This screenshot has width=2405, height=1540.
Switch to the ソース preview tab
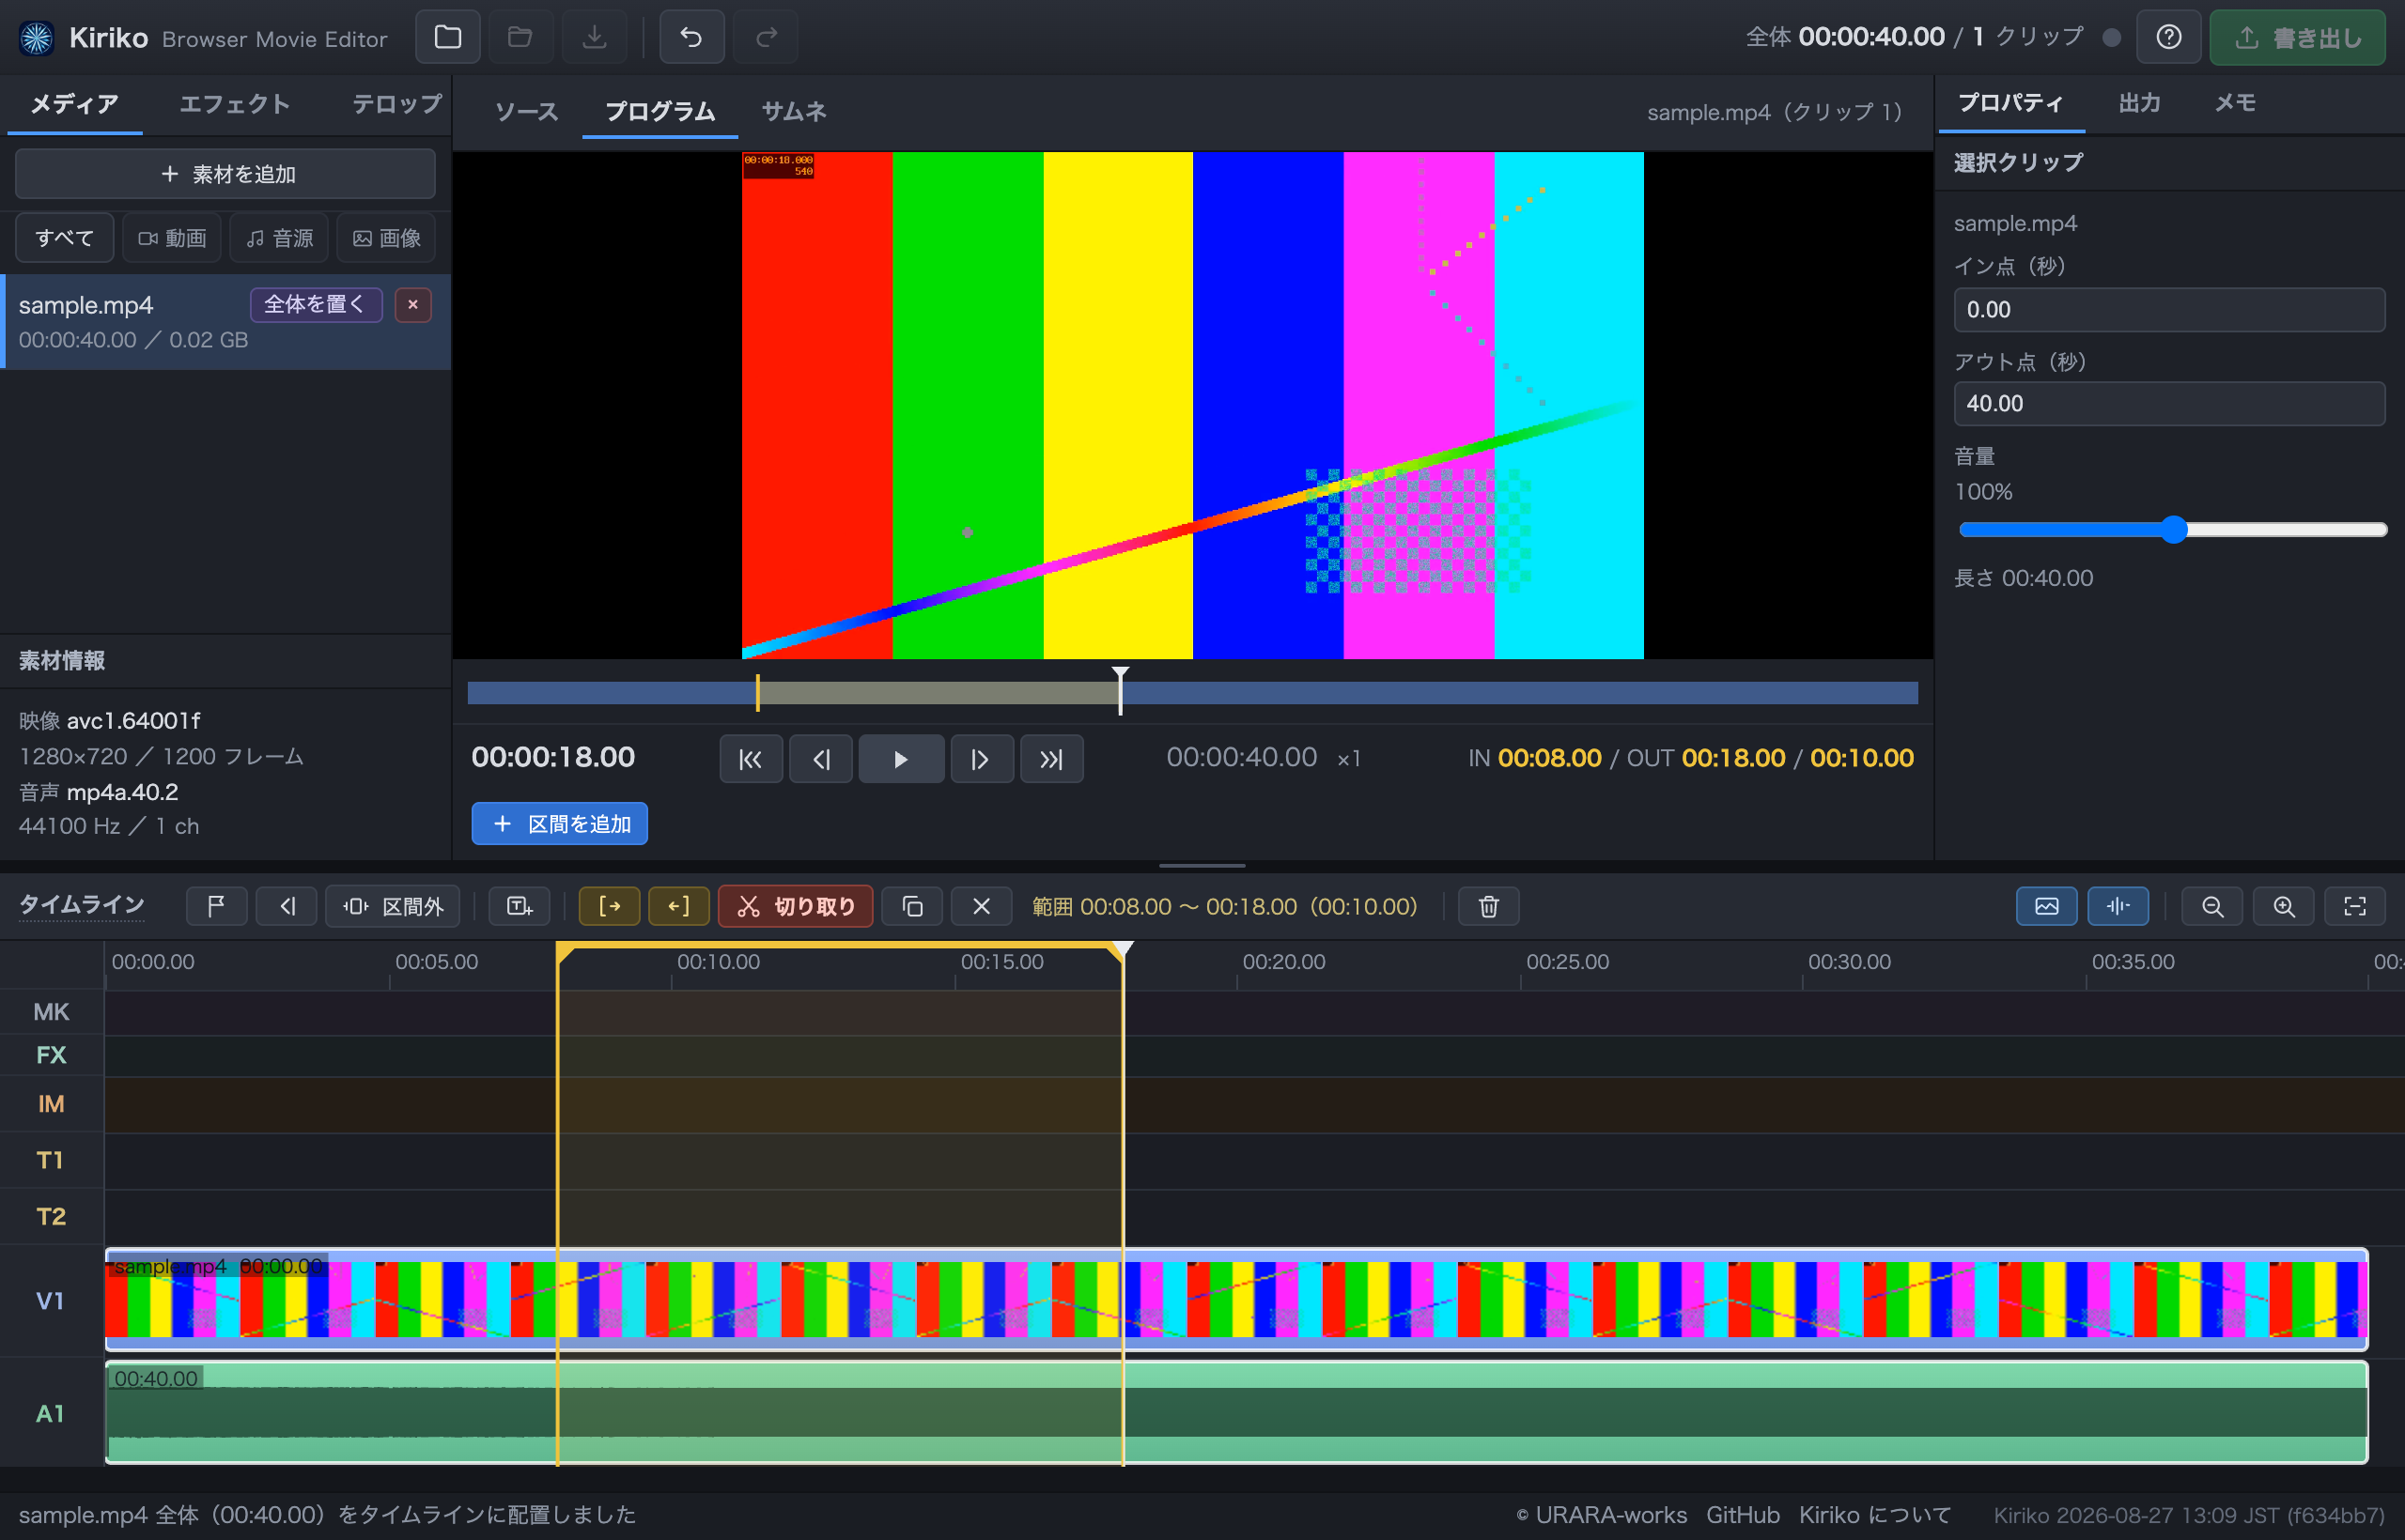[526, 111]
